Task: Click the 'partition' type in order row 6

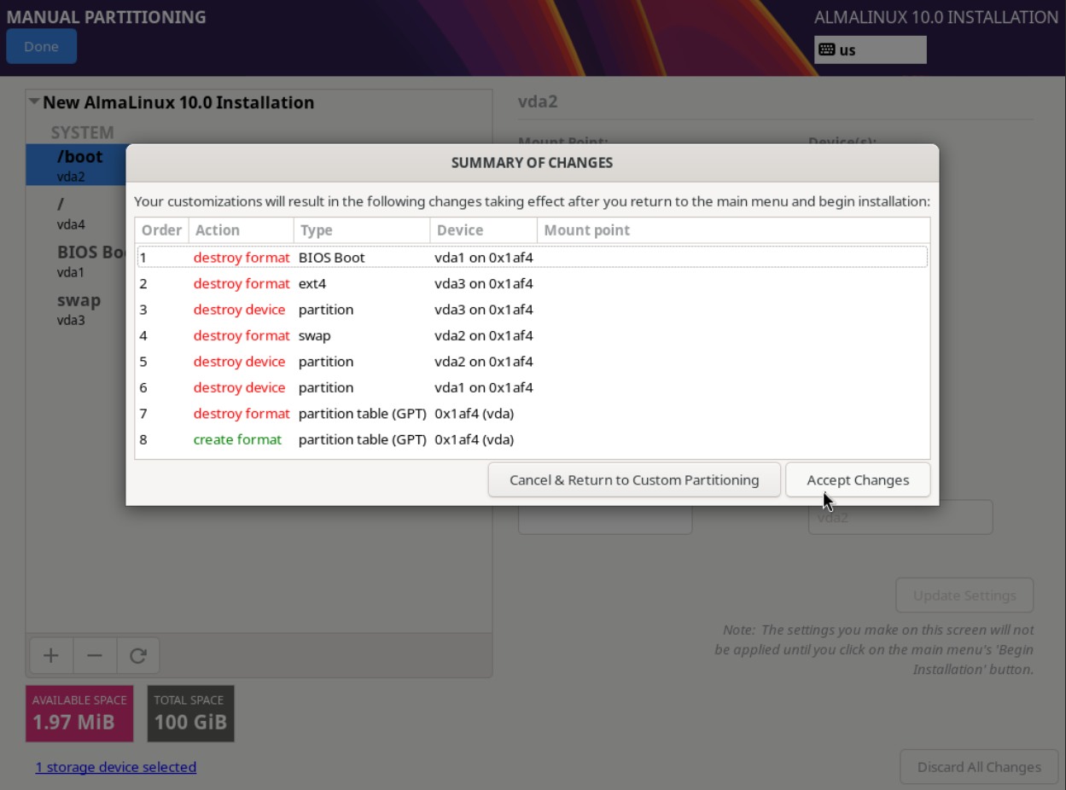Action: click(326, 387)
